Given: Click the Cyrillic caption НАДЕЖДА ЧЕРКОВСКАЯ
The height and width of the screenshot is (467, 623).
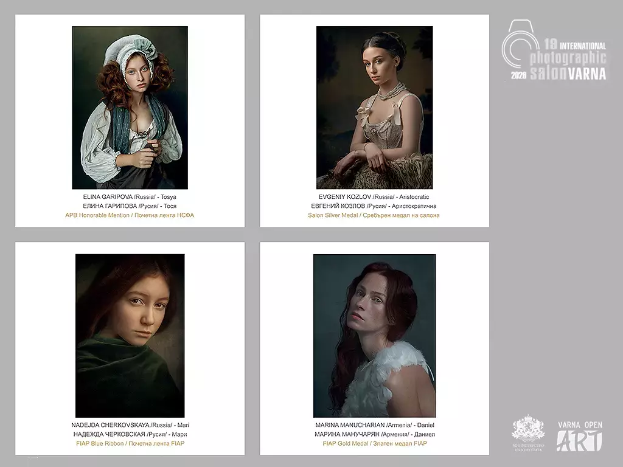Looking at the screenshot, I should (x=130, y=434).
